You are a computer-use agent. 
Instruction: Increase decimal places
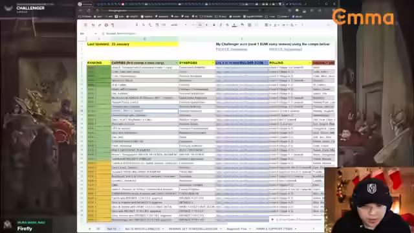(157, 25)
